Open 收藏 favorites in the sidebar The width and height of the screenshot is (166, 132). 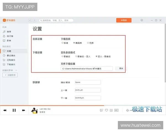(14, 51)
